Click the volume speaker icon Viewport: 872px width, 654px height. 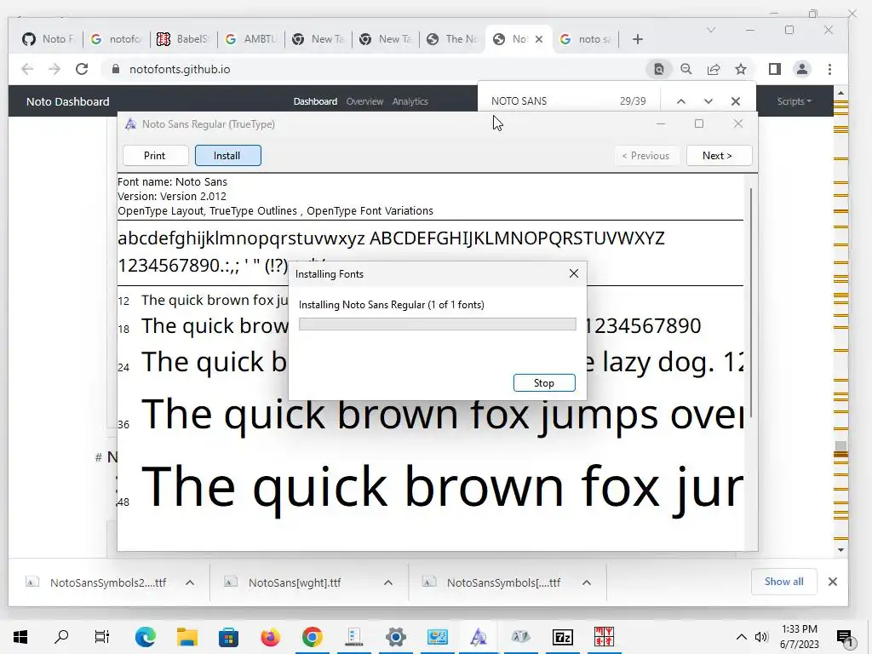[x=761, y=637]
